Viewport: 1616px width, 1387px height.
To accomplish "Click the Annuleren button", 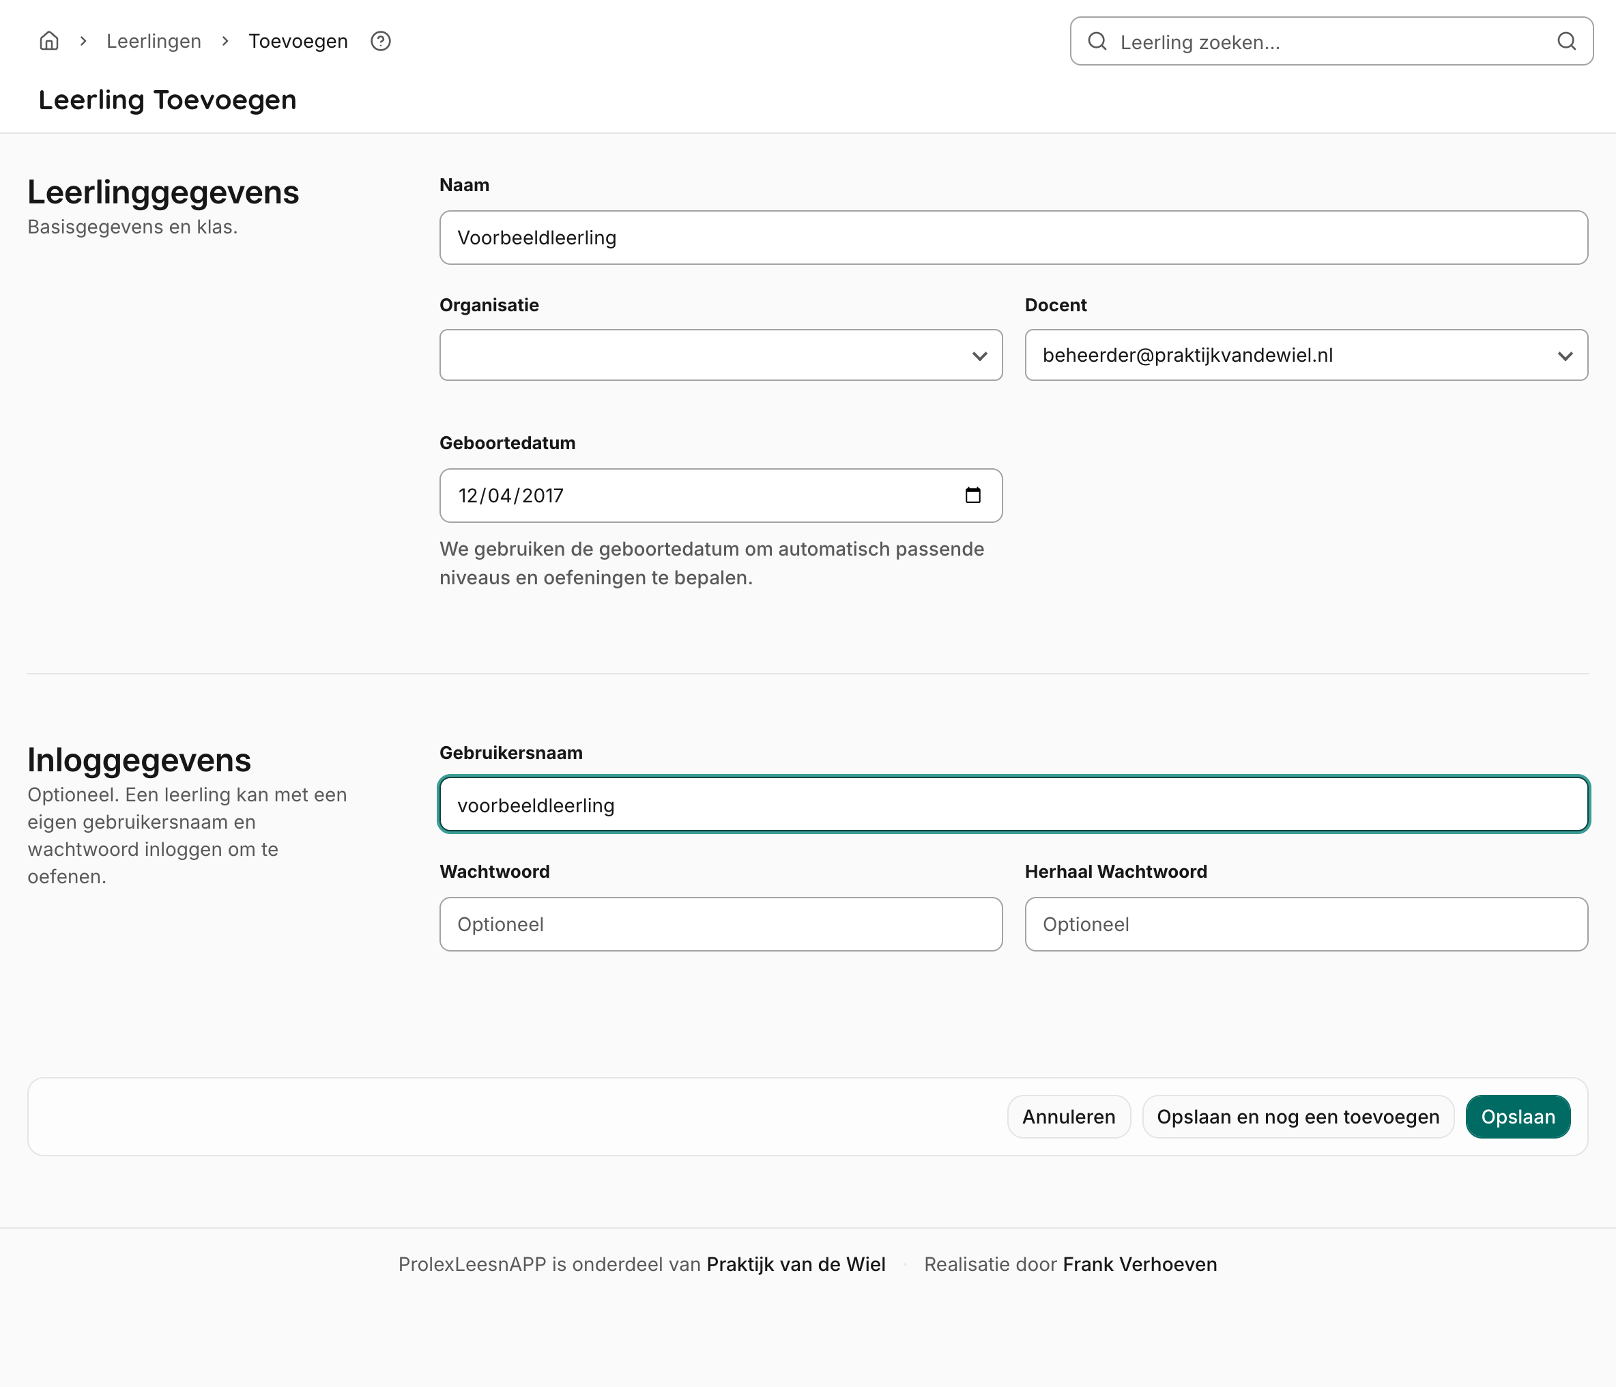I will point(1069,1117).
